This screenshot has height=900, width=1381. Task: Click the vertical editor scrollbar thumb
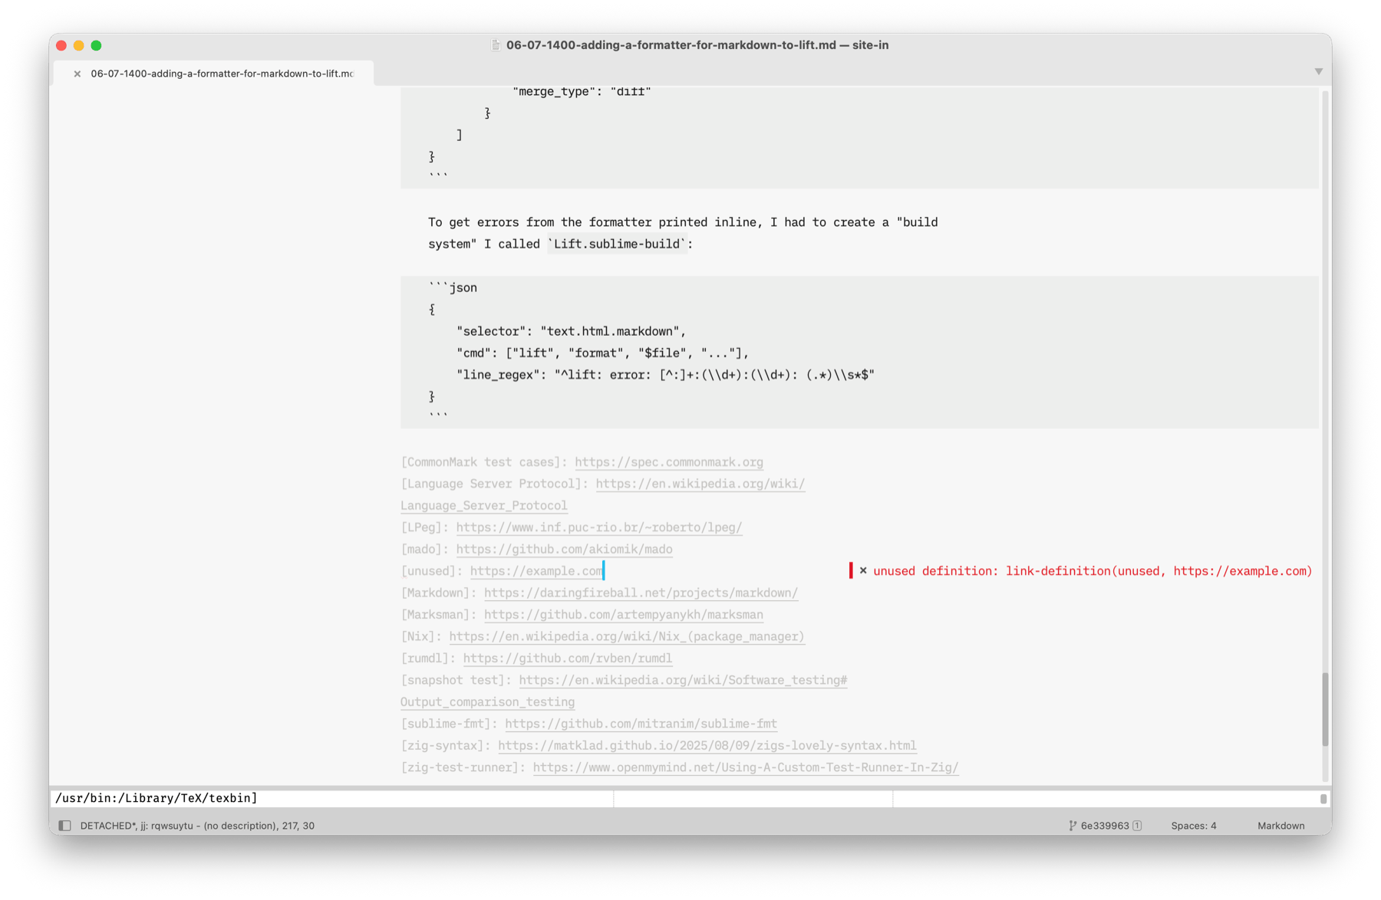(x=1325, y=709)
